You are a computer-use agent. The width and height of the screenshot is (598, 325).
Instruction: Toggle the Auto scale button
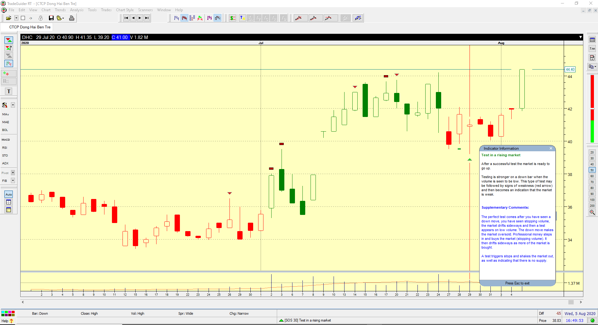(9, 194)
